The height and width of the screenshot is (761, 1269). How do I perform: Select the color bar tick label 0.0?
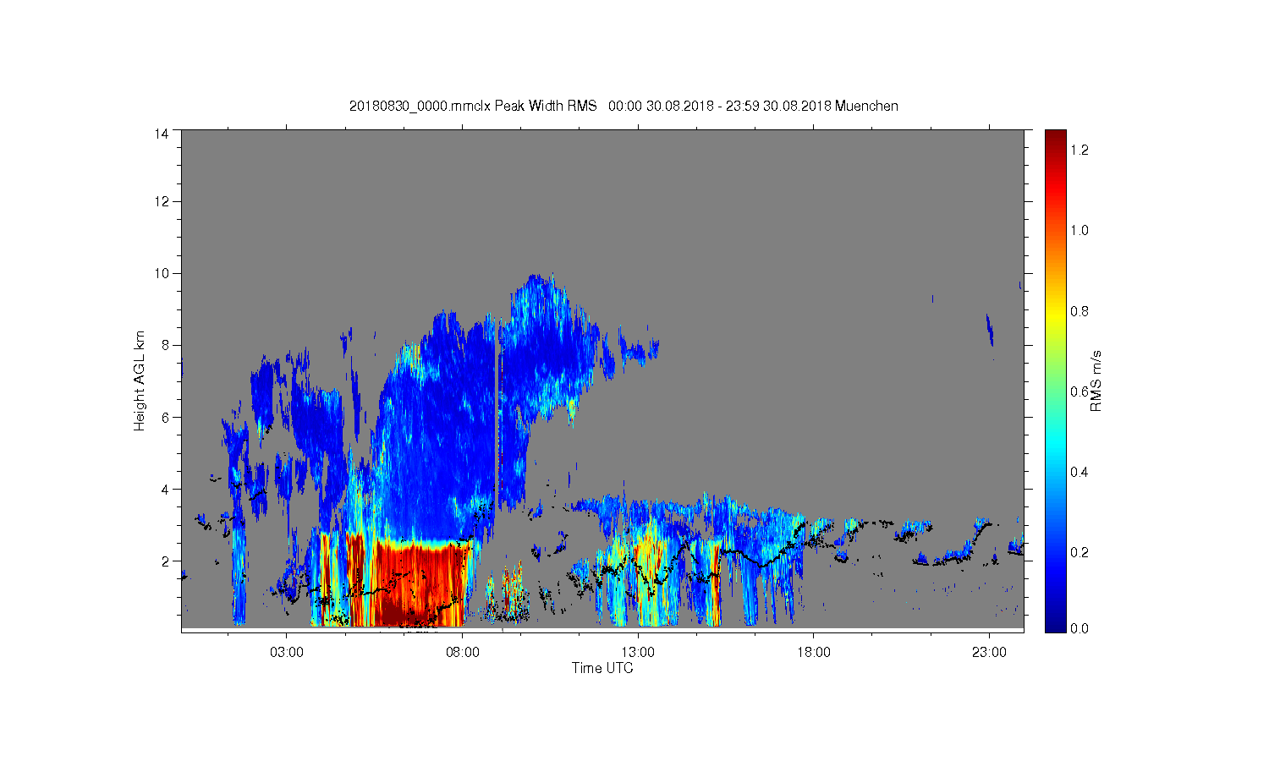[1079, 628]
